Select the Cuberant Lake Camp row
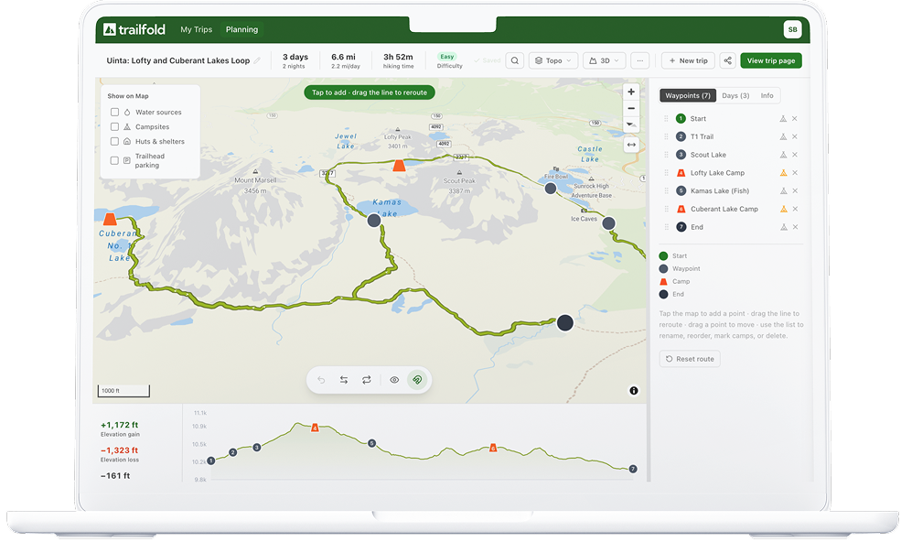 730,209
